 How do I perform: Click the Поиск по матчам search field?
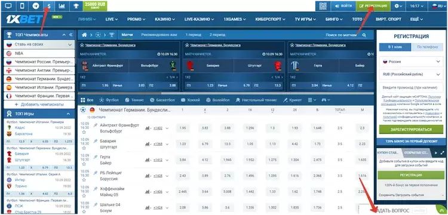342,35
